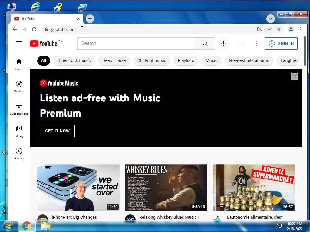
Task: Start voice search with microphone icon
Action: pos(223,43)
